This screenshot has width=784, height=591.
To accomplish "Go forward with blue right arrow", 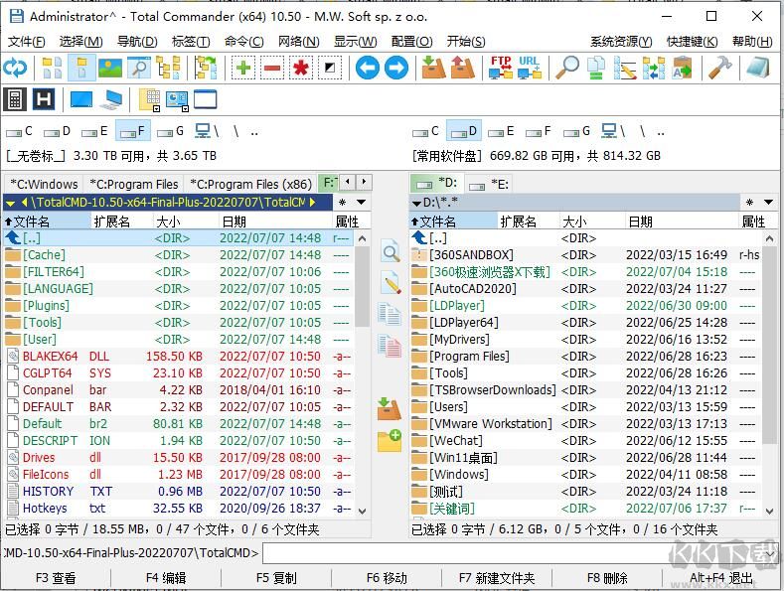I will coord(396,68).
